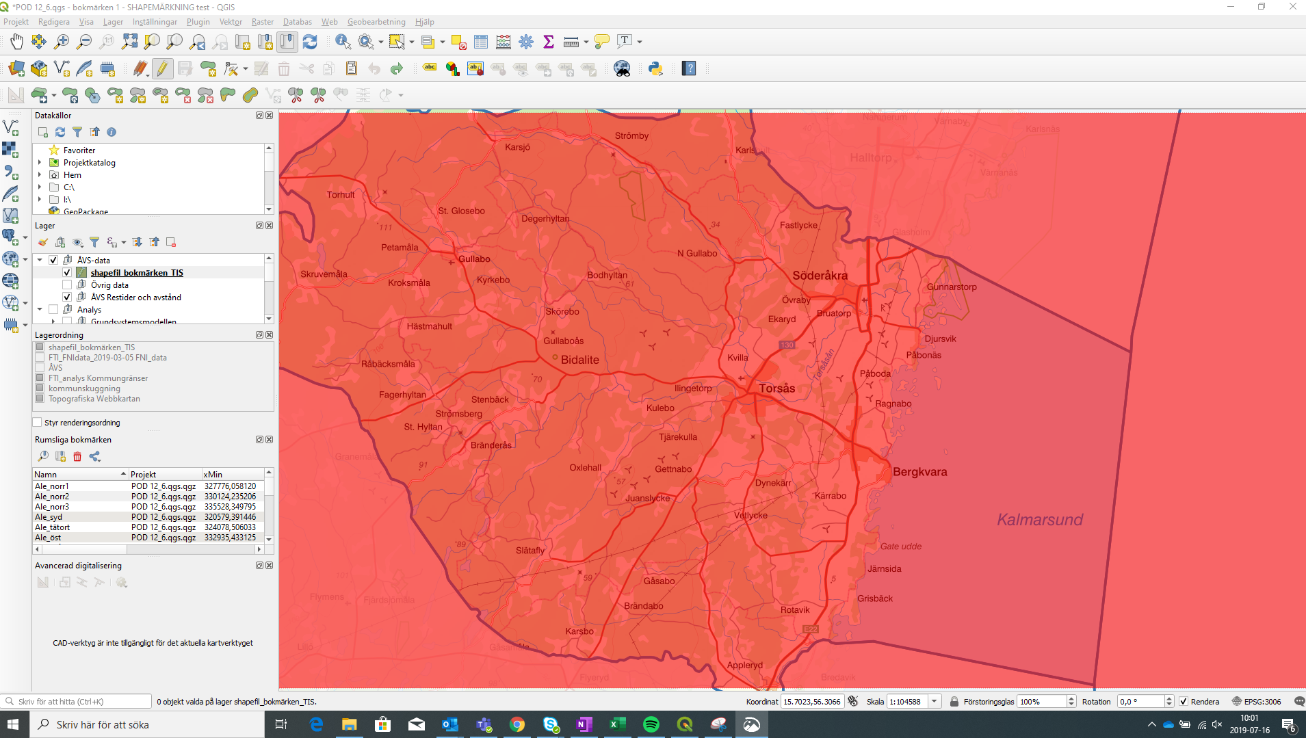Open the Plugin menu
The width and height of the screenshot is (1306, 738).
pos(198,22)
